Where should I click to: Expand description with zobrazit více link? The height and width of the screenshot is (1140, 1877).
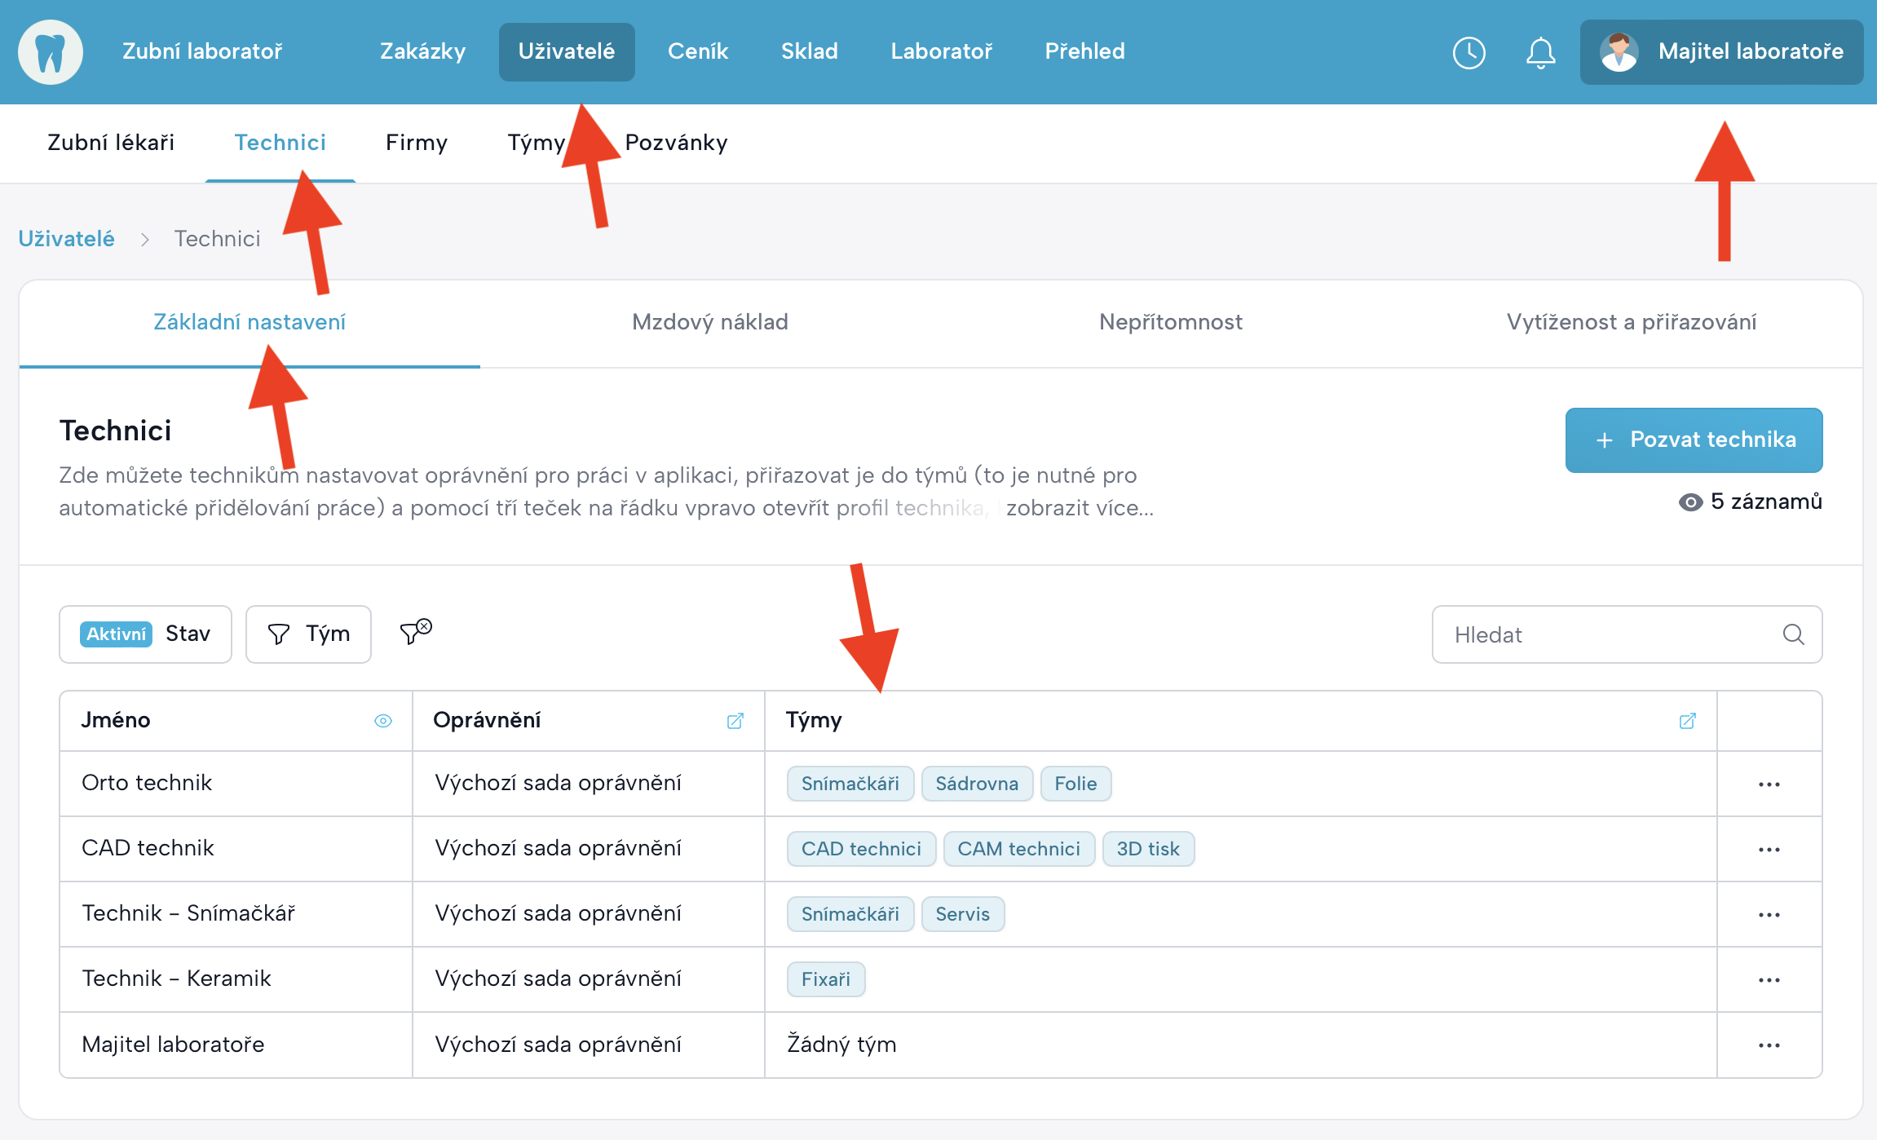1079,508
